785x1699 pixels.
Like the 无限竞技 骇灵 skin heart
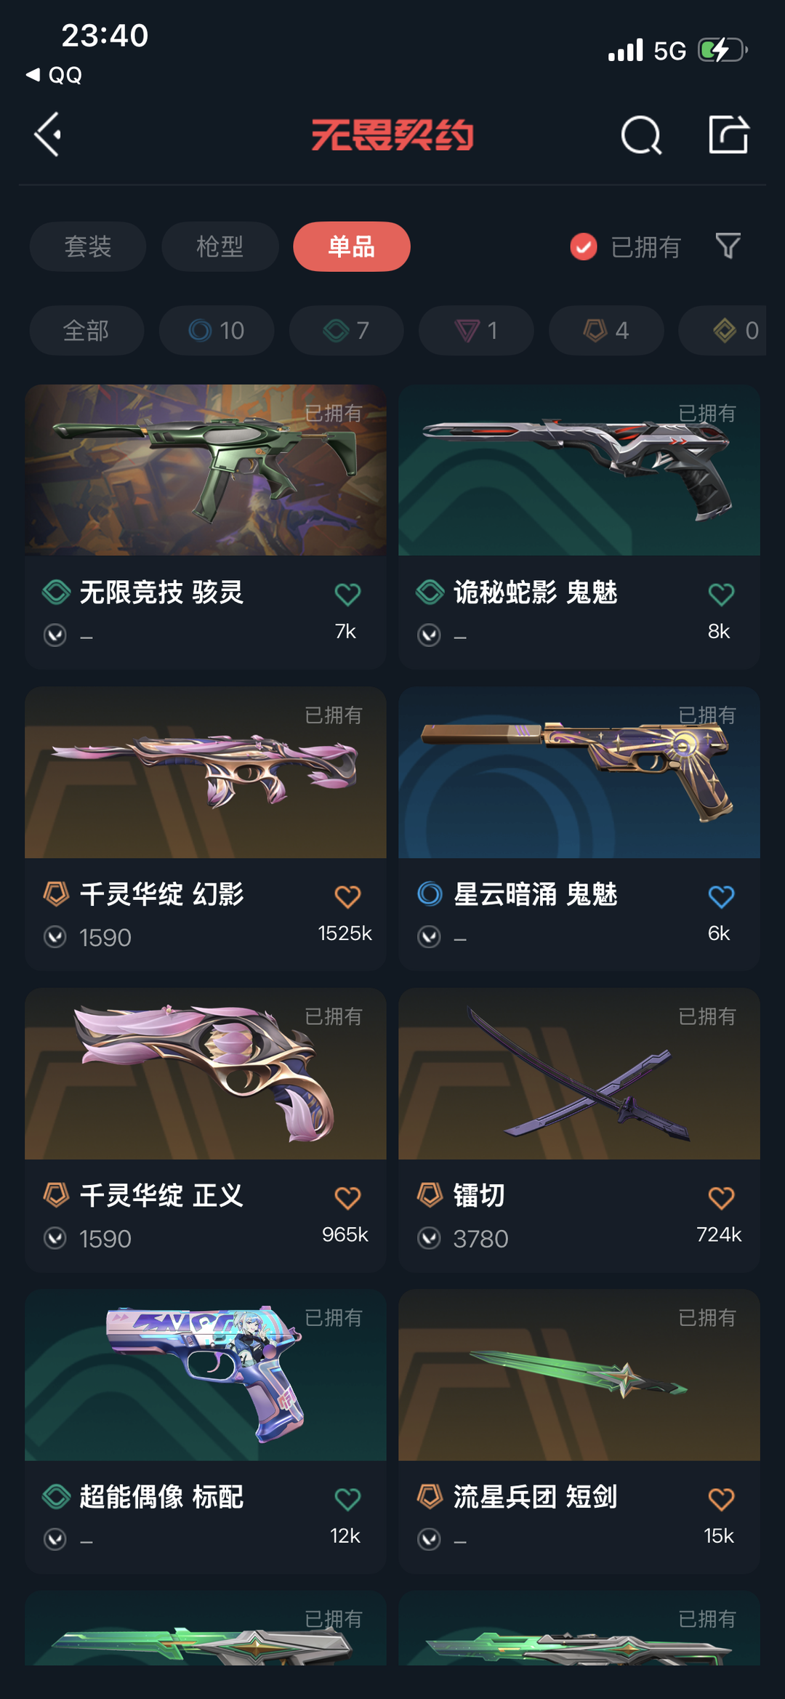click(x=347, y=595)
